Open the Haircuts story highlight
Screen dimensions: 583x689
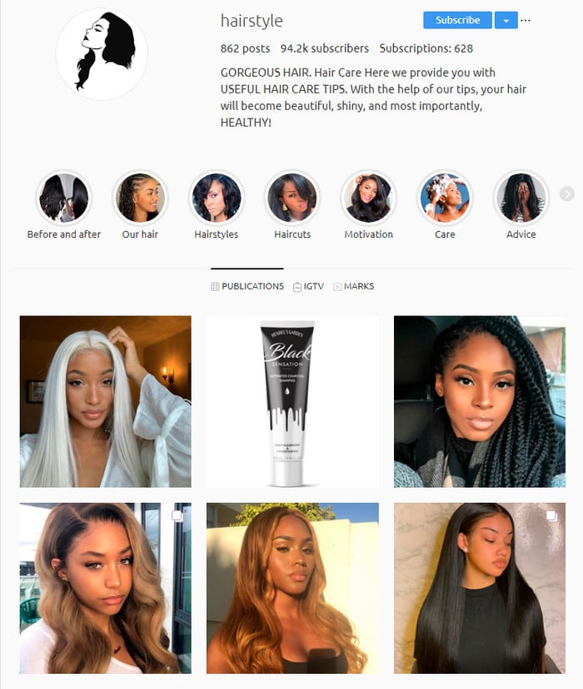(292, 198)
